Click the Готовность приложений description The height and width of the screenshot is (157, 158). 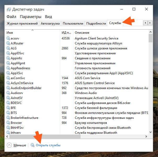[x=93, y=68]
